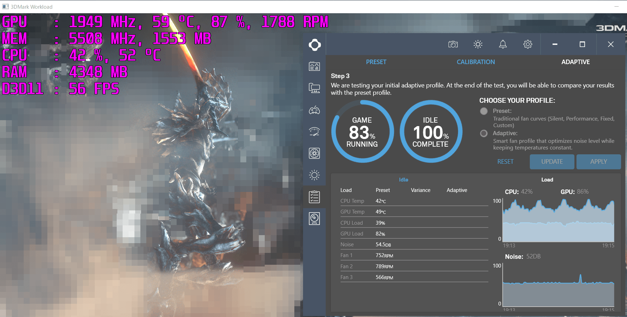
Task: Click the RAM 4348 MB overlay line
Action: pos(65,72)
